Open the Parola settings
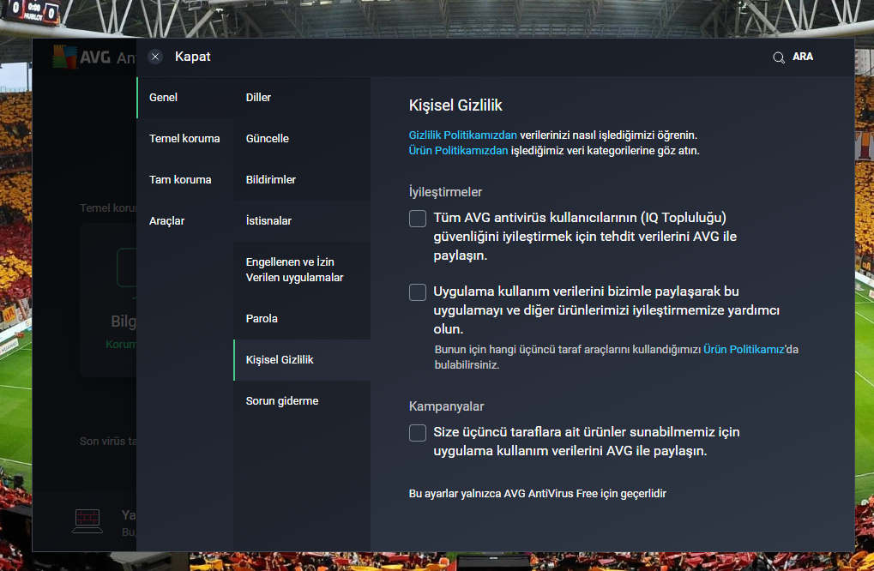874x571 pixels. pyautogui.click(x=262, y=319)
